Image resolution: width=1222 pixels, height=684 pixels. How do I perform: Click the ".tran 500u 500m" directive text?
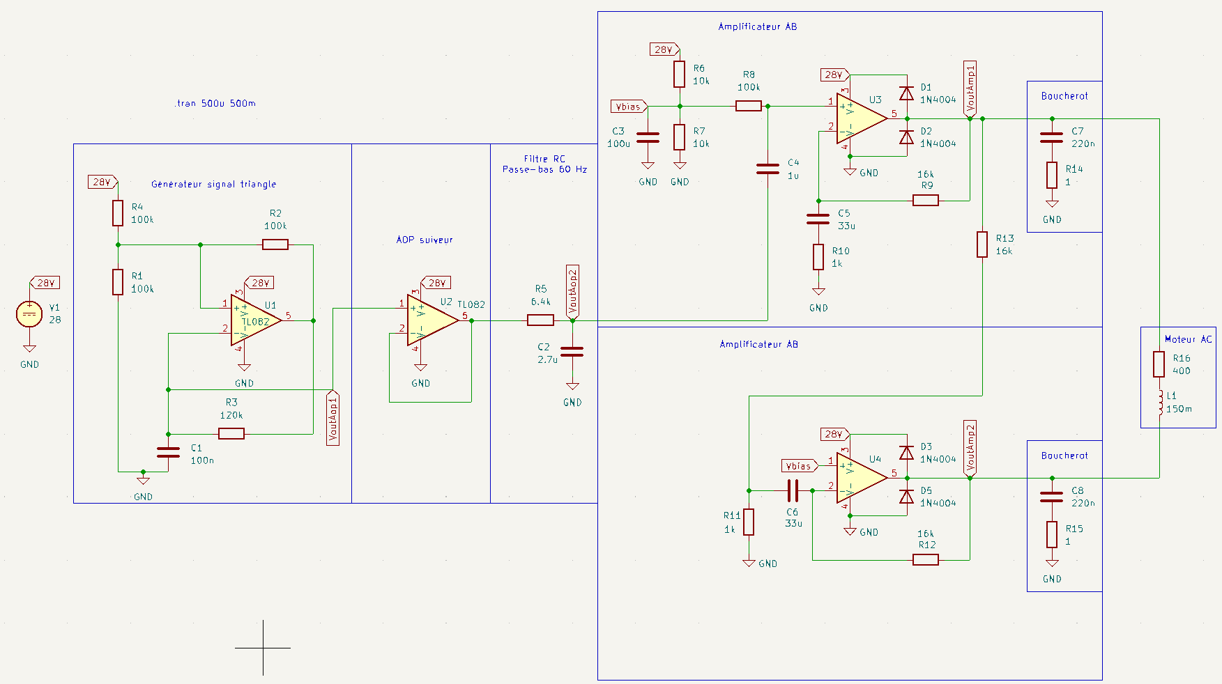pyautogui.click(x=215, y=103)
